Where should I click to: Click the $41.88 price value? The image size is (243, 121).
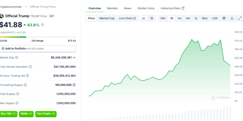(11, 25)
